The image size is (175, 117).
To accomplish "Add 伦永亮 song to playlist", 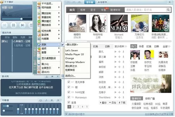I will click(x=119, y=87).
